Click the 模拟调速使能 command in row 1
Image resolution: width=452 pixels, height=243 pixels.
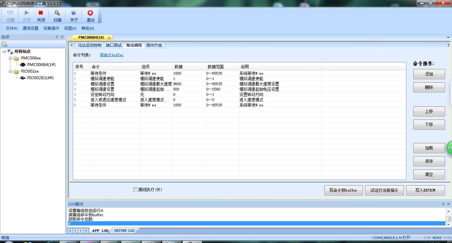click(103, 79)
